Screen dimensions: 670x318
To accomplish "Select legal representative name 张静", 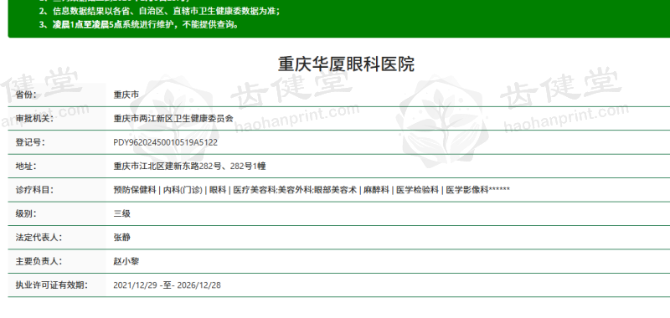I will [121, 238].
